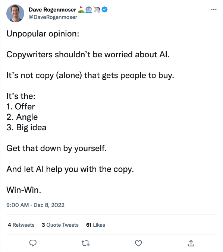Like the tweet with heart icon
The height and width of the screenshot is (252, 223).
click(x=138, y=243)
